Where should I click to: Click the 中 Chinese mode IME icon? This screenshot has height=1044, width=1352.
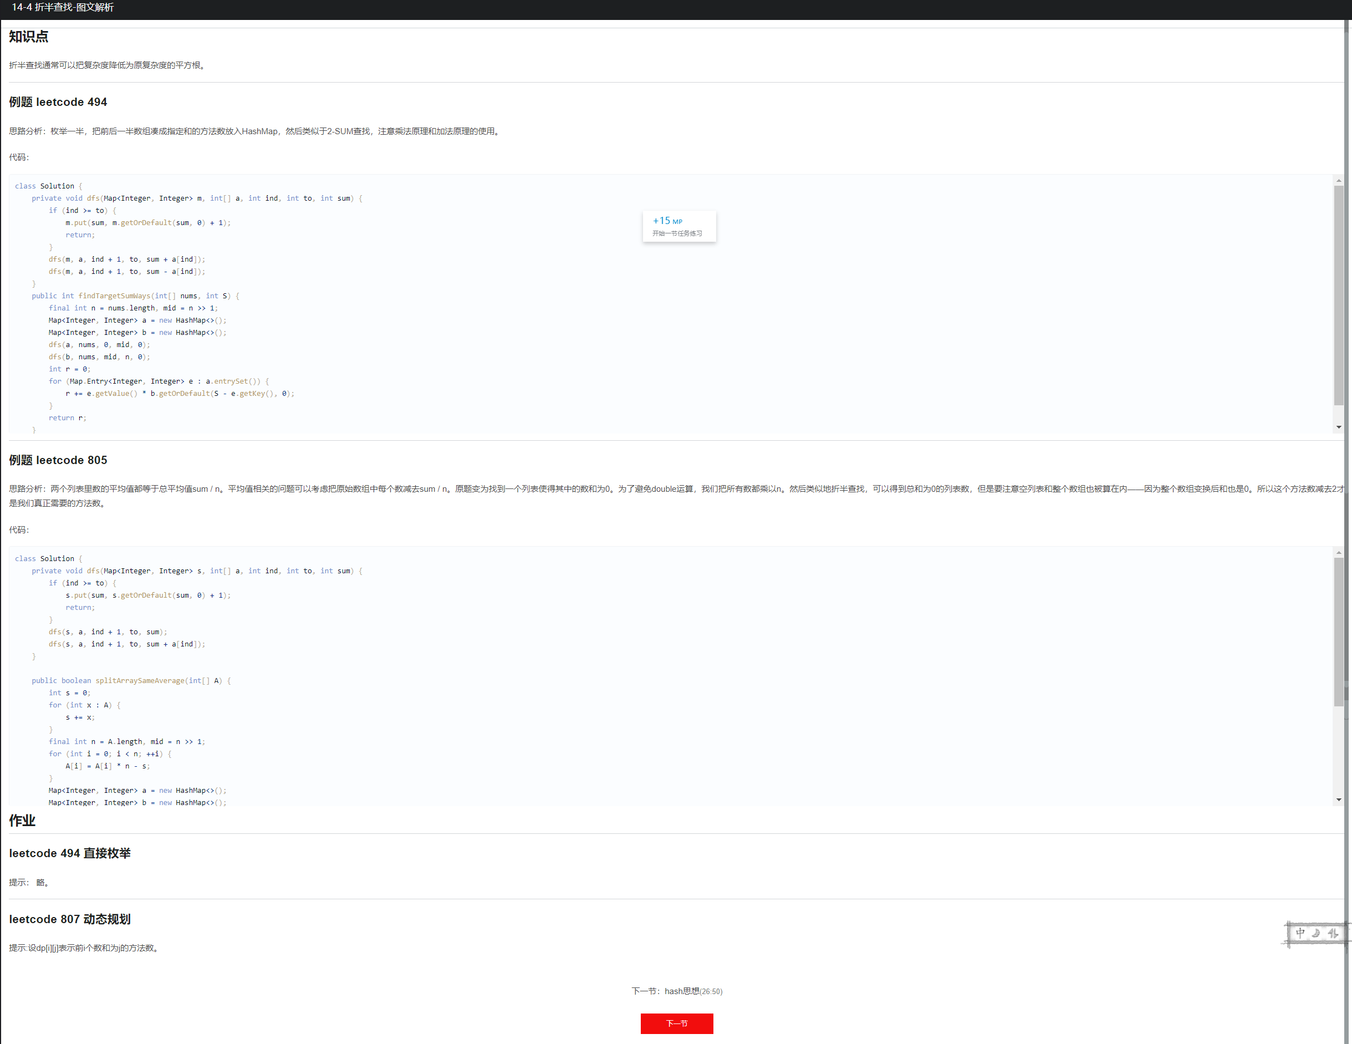pyautogui.click(x=1300, y=933)
